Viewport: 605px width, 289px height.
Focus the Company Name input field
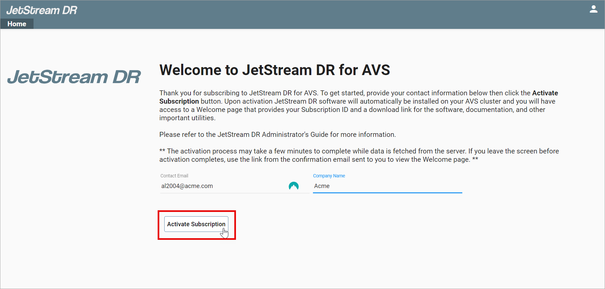pos(387,186)
